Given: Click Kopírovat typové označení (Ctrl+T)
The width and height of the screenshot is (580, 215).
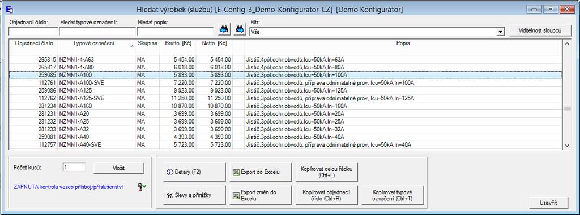Looking at the screenshot, I should 393,195.
